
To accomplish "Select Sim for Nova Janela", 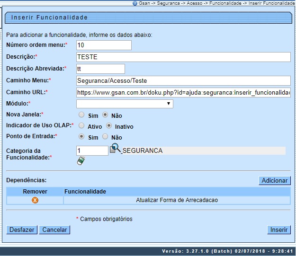I will (81, 115).
